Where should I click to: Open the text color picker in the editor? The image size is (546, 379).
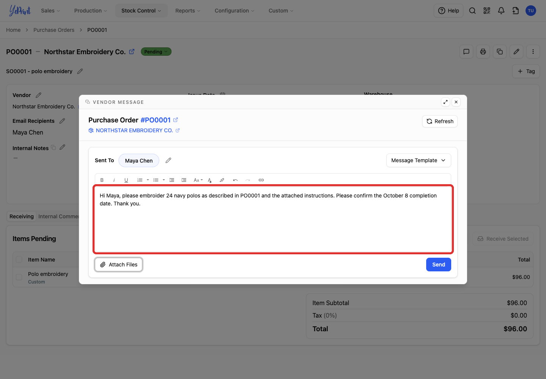tap(210, 180)
